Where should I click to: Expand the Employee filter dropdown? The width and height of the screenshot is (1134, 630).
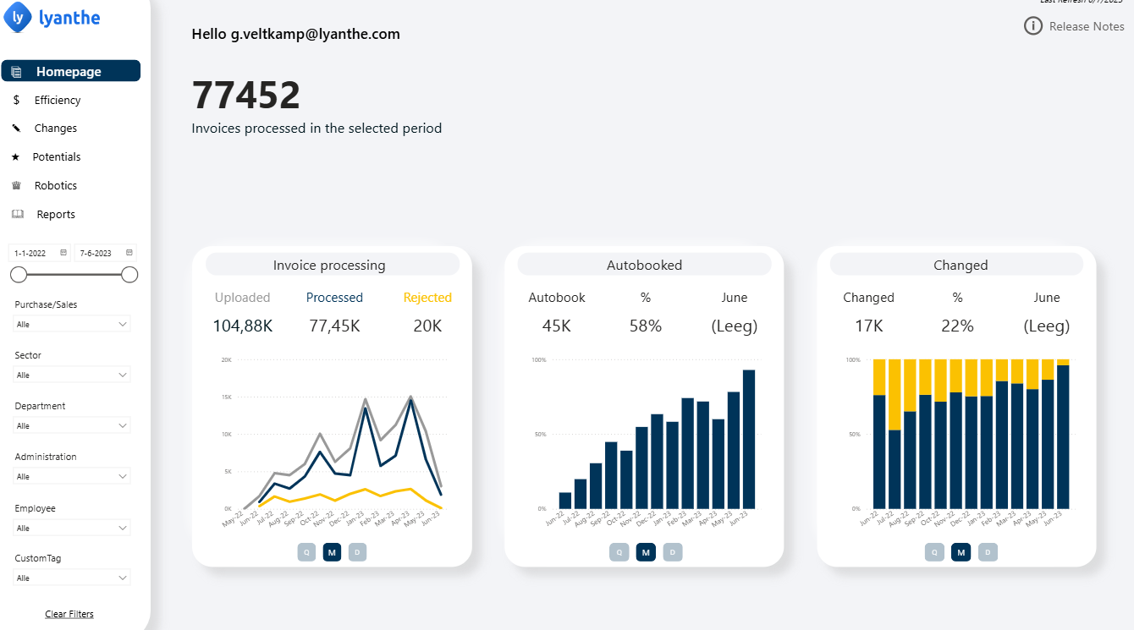(x=73, y=529)
